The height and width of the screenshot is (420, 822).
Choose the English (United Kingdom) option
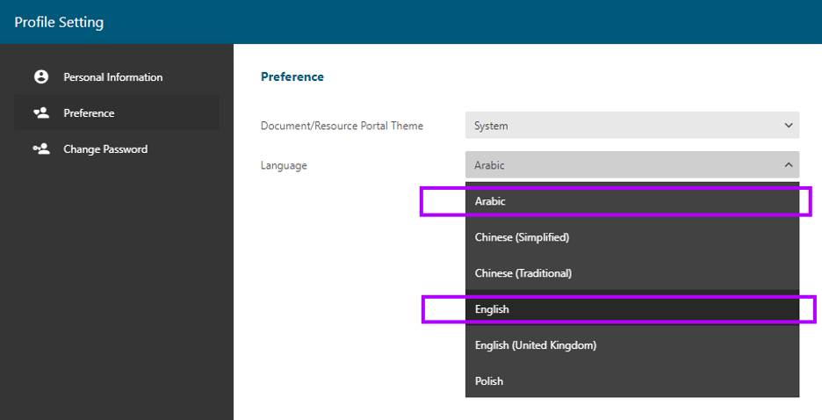tap(535, 345)
